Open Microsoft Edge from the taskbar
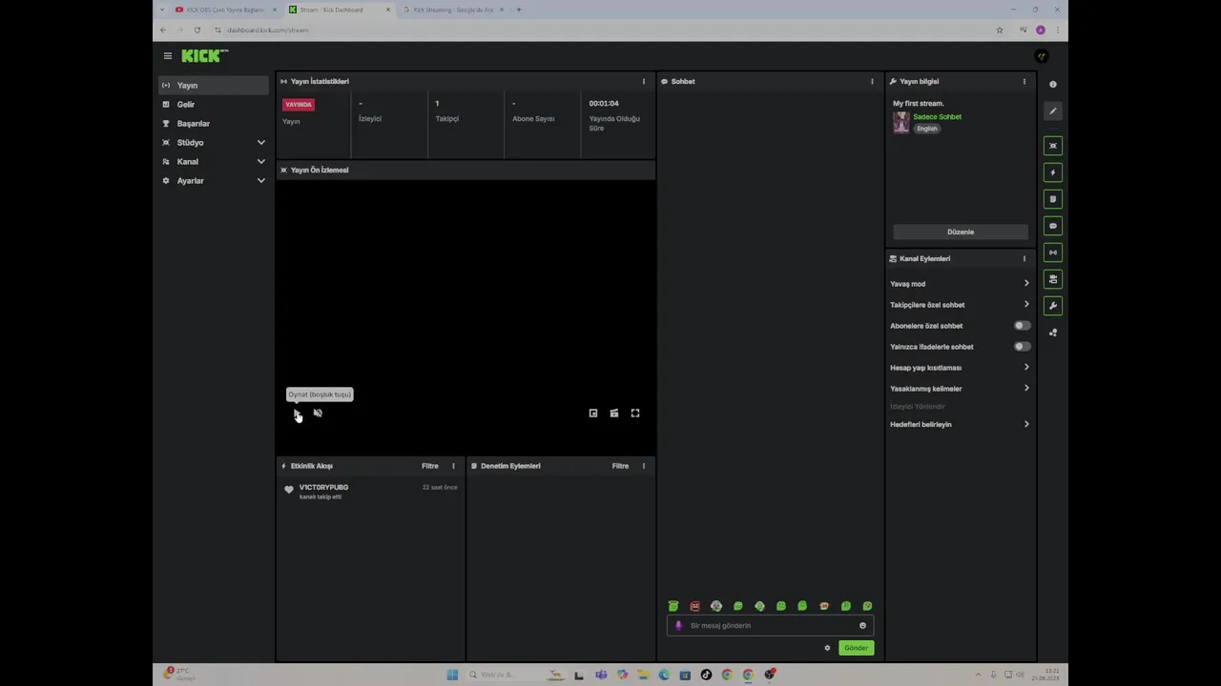Image resolution: width=1221 pixels, height=686 pixels. point(664,675)
